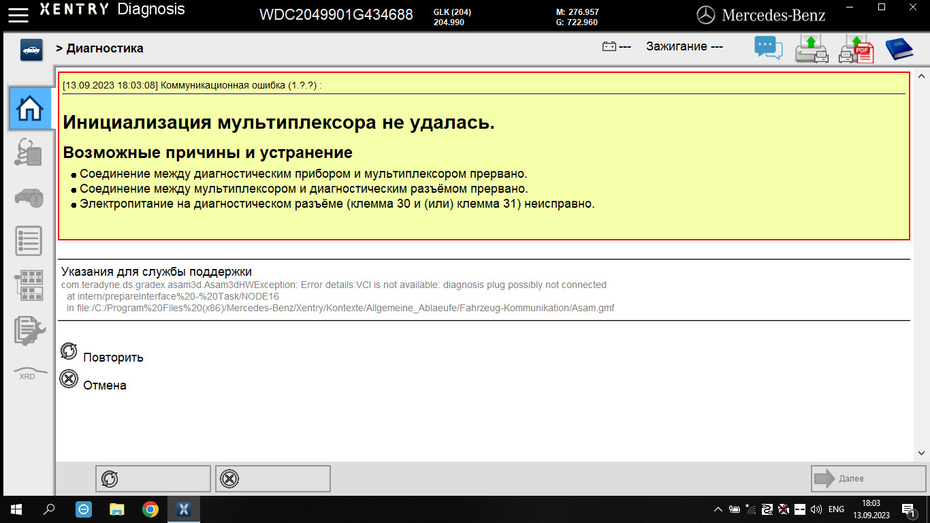930x523 pixels.
Task: Open the stethoscope quick test sidebar icon
Action: [29, 152]
